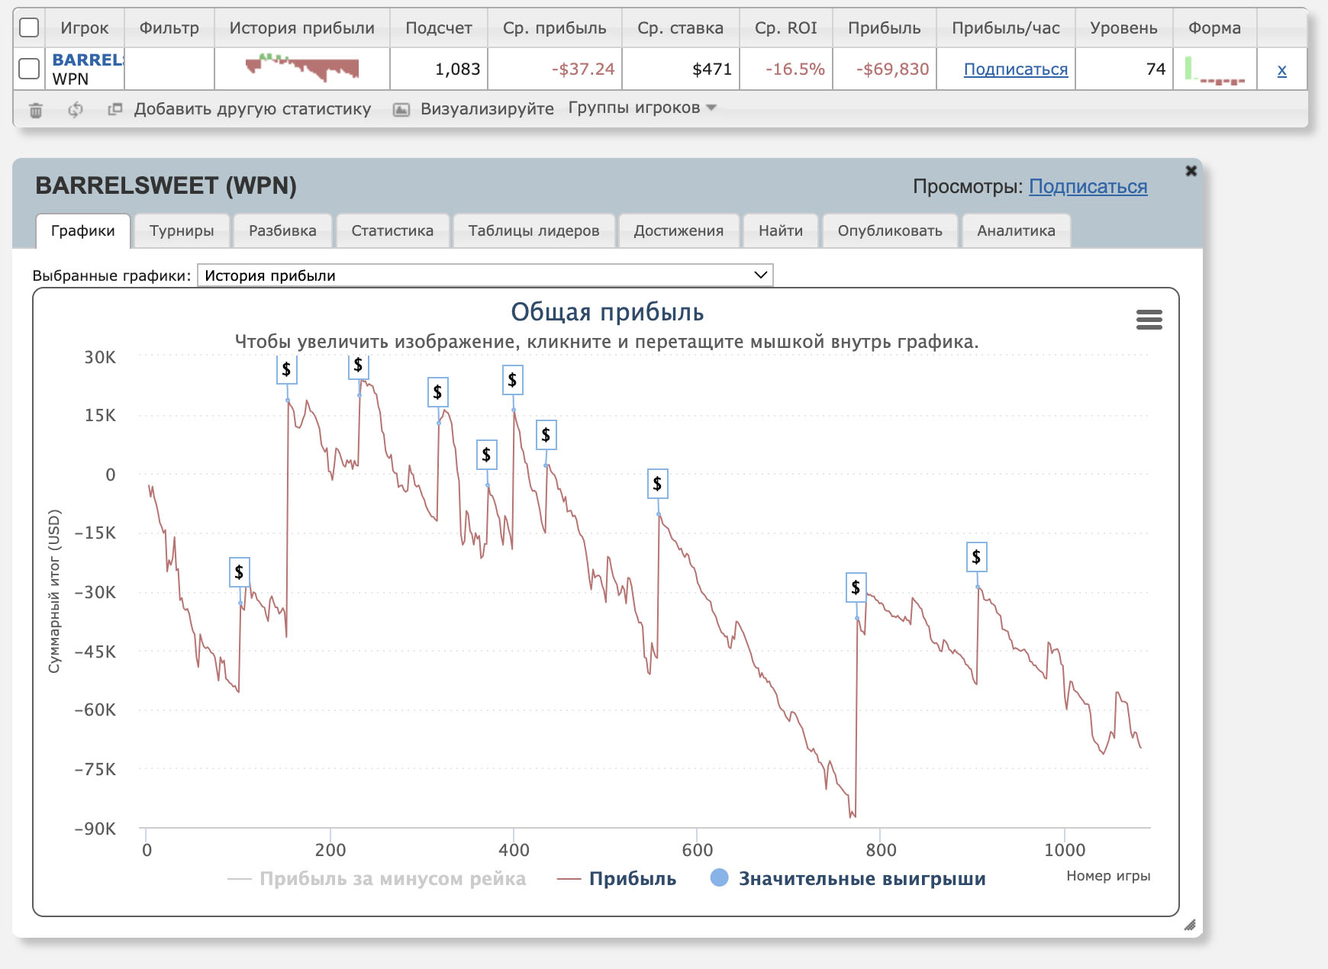
Task: Click the Добавить другую статистику icon
Action: pos(115,109)
